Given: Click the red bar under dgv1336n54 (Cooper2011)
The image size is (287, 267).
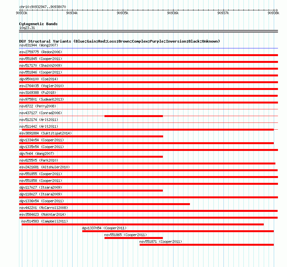Looking at the screenshot, I should (x=104, y=204).
